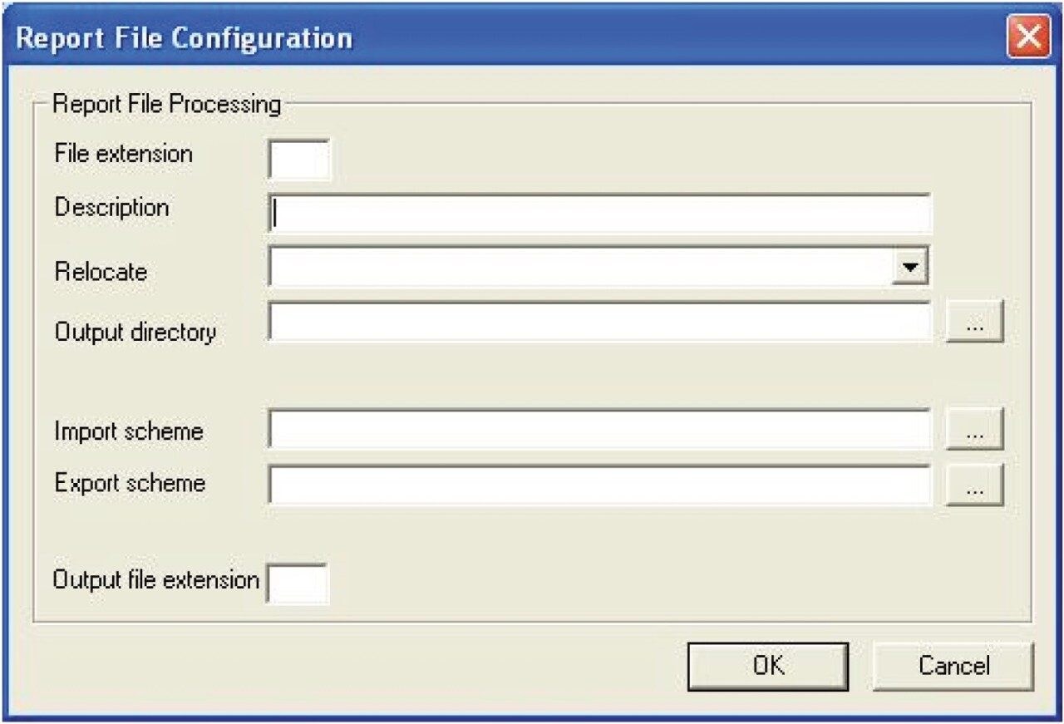Expand the Relocate combo box options
The height and width of the screenshot is (724, 1064).
pyautogui.click(x=913, y=266)
